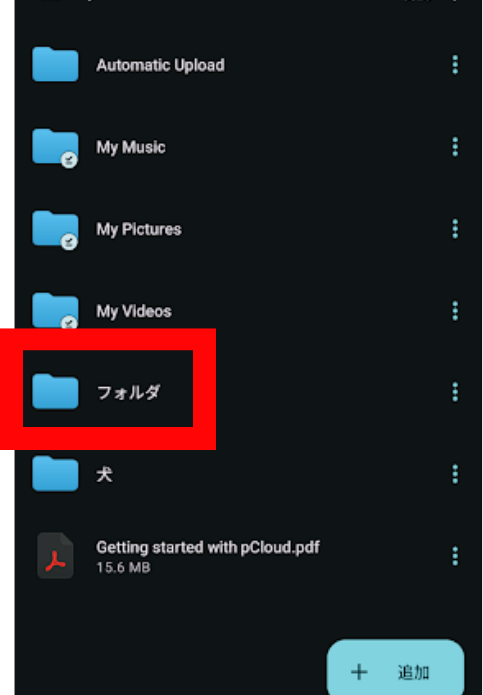Tap the 追加 add button
Image resolution: width=483 pixels, height=695 pixels.
396,670
